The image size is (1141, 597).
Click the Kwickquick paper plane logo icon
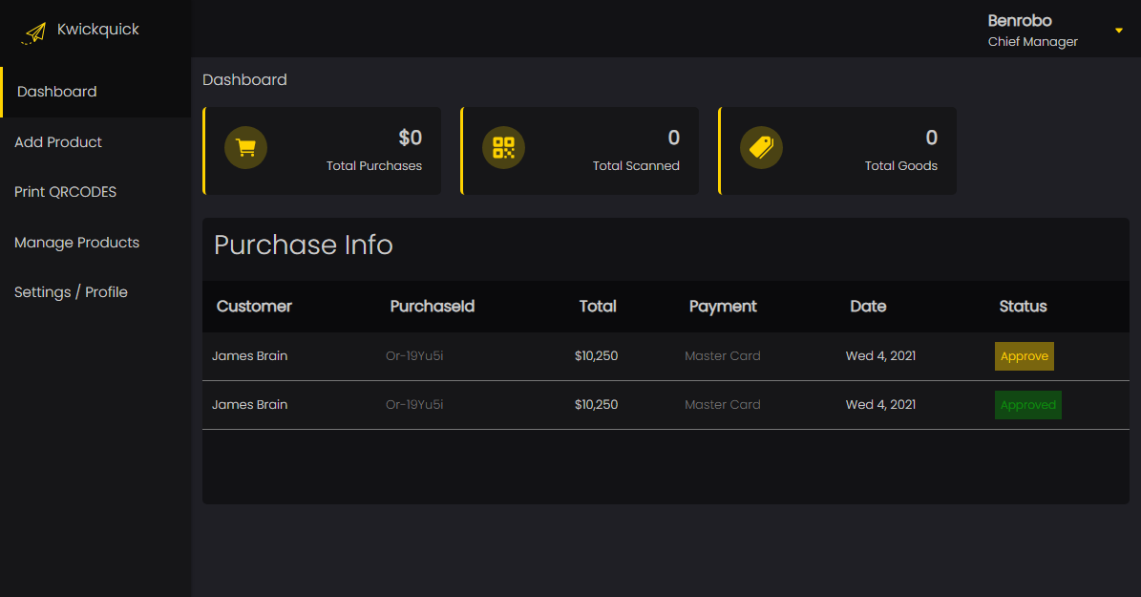point(35,32)
